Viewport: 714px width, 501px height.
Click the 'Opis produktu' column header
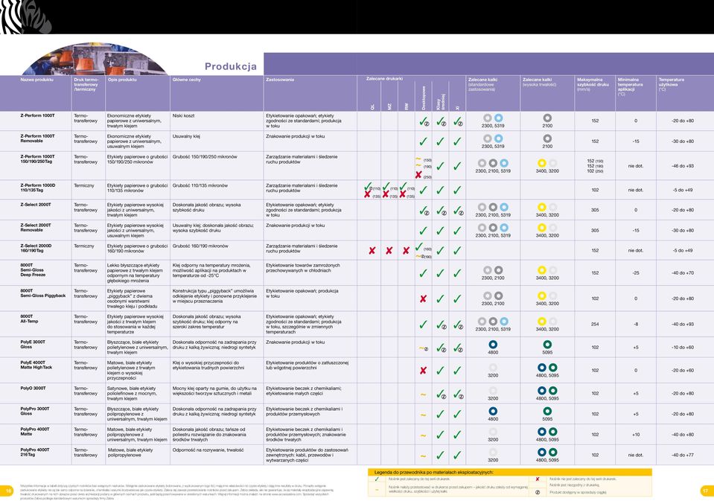(x=122, y=80)
